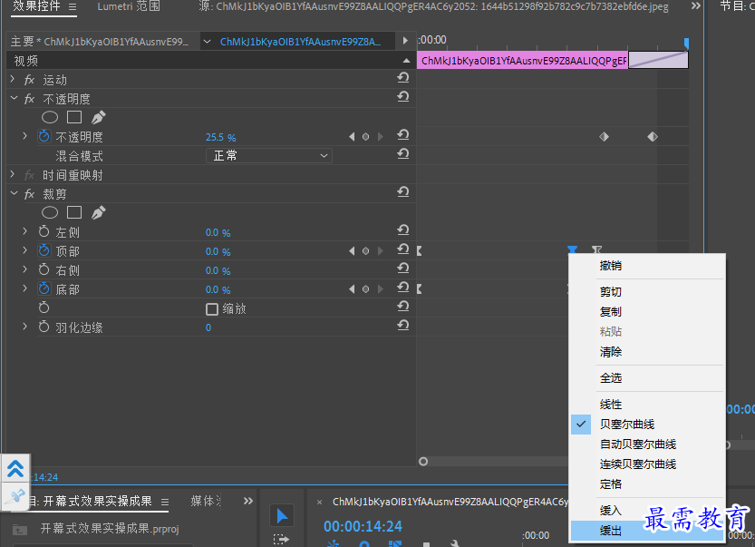Select 连续贝塞尔曲线 in context menu
Viewport: 755px width, 547px height.
647,464
